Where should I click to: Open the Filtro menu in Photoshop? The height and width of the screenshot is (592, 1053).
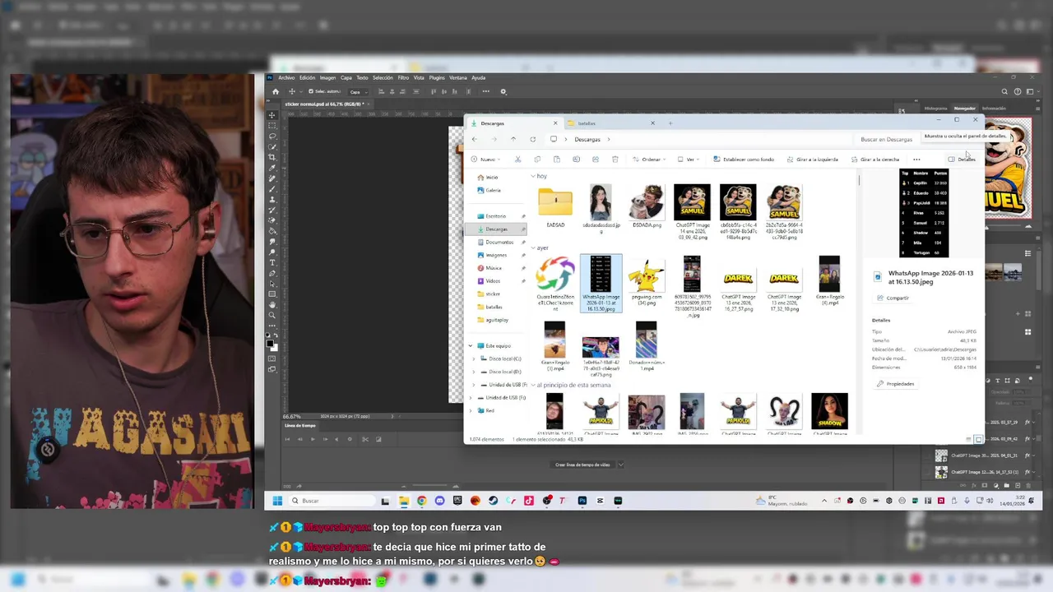tap(403, 78)
